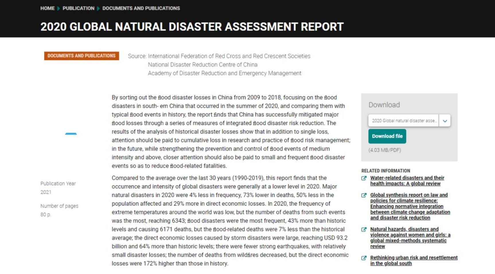Open Water-related disasters and their health impacts link
Screen dimensions: 495x274
(x=407, y=181)
